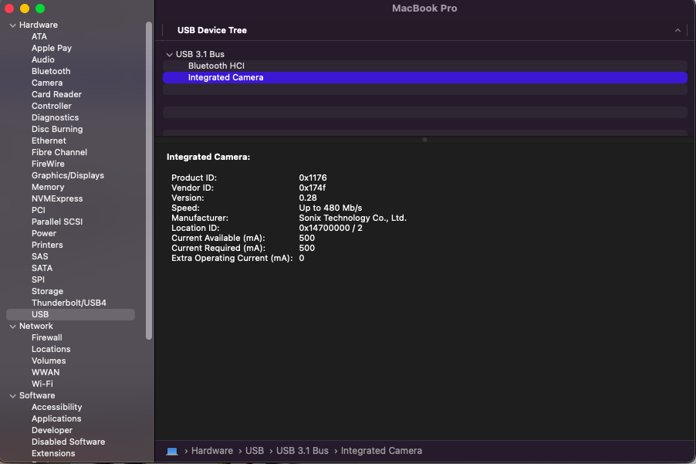
Task: Select Wi-Fi under Network
Action: [42, 384]
